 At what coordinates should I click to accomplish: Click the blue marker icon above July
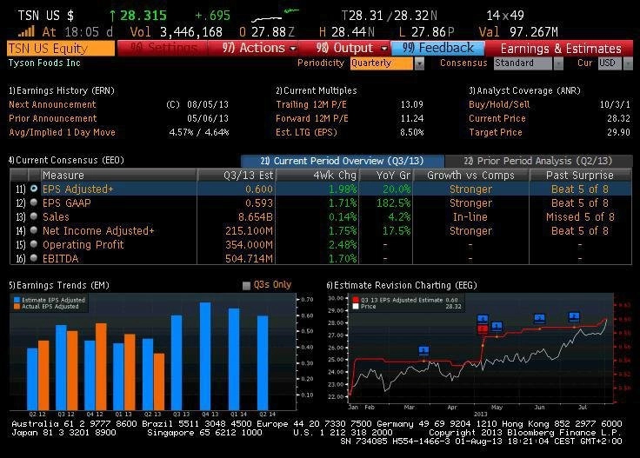pos(574,316)
